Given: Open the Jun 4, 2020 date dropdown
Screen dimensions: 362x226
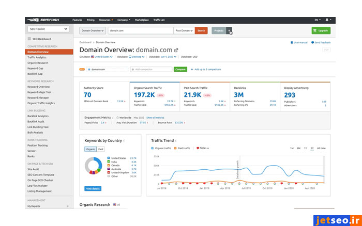Looking at the screenshot, I should pyautogui.click(x=168, y=57).
